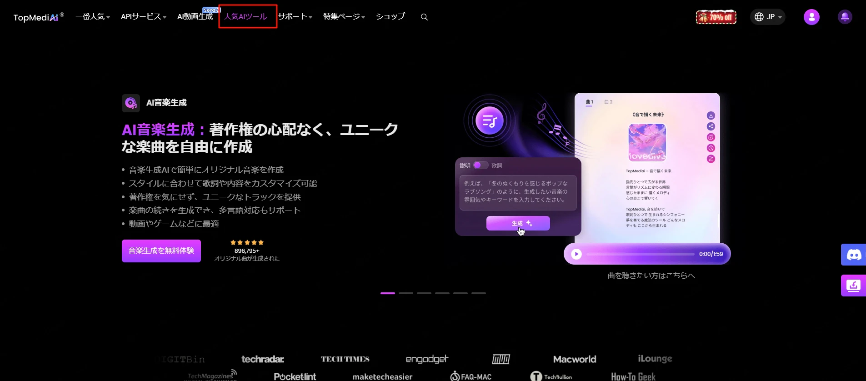This screenshot has height=381, width=866.
Task: Select the third carousel slide indicator
Action: (x=424, y=293)
